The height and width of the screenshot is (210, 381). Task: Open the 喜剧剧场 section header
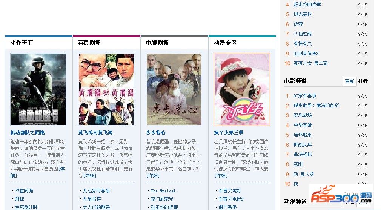point(89,43)
